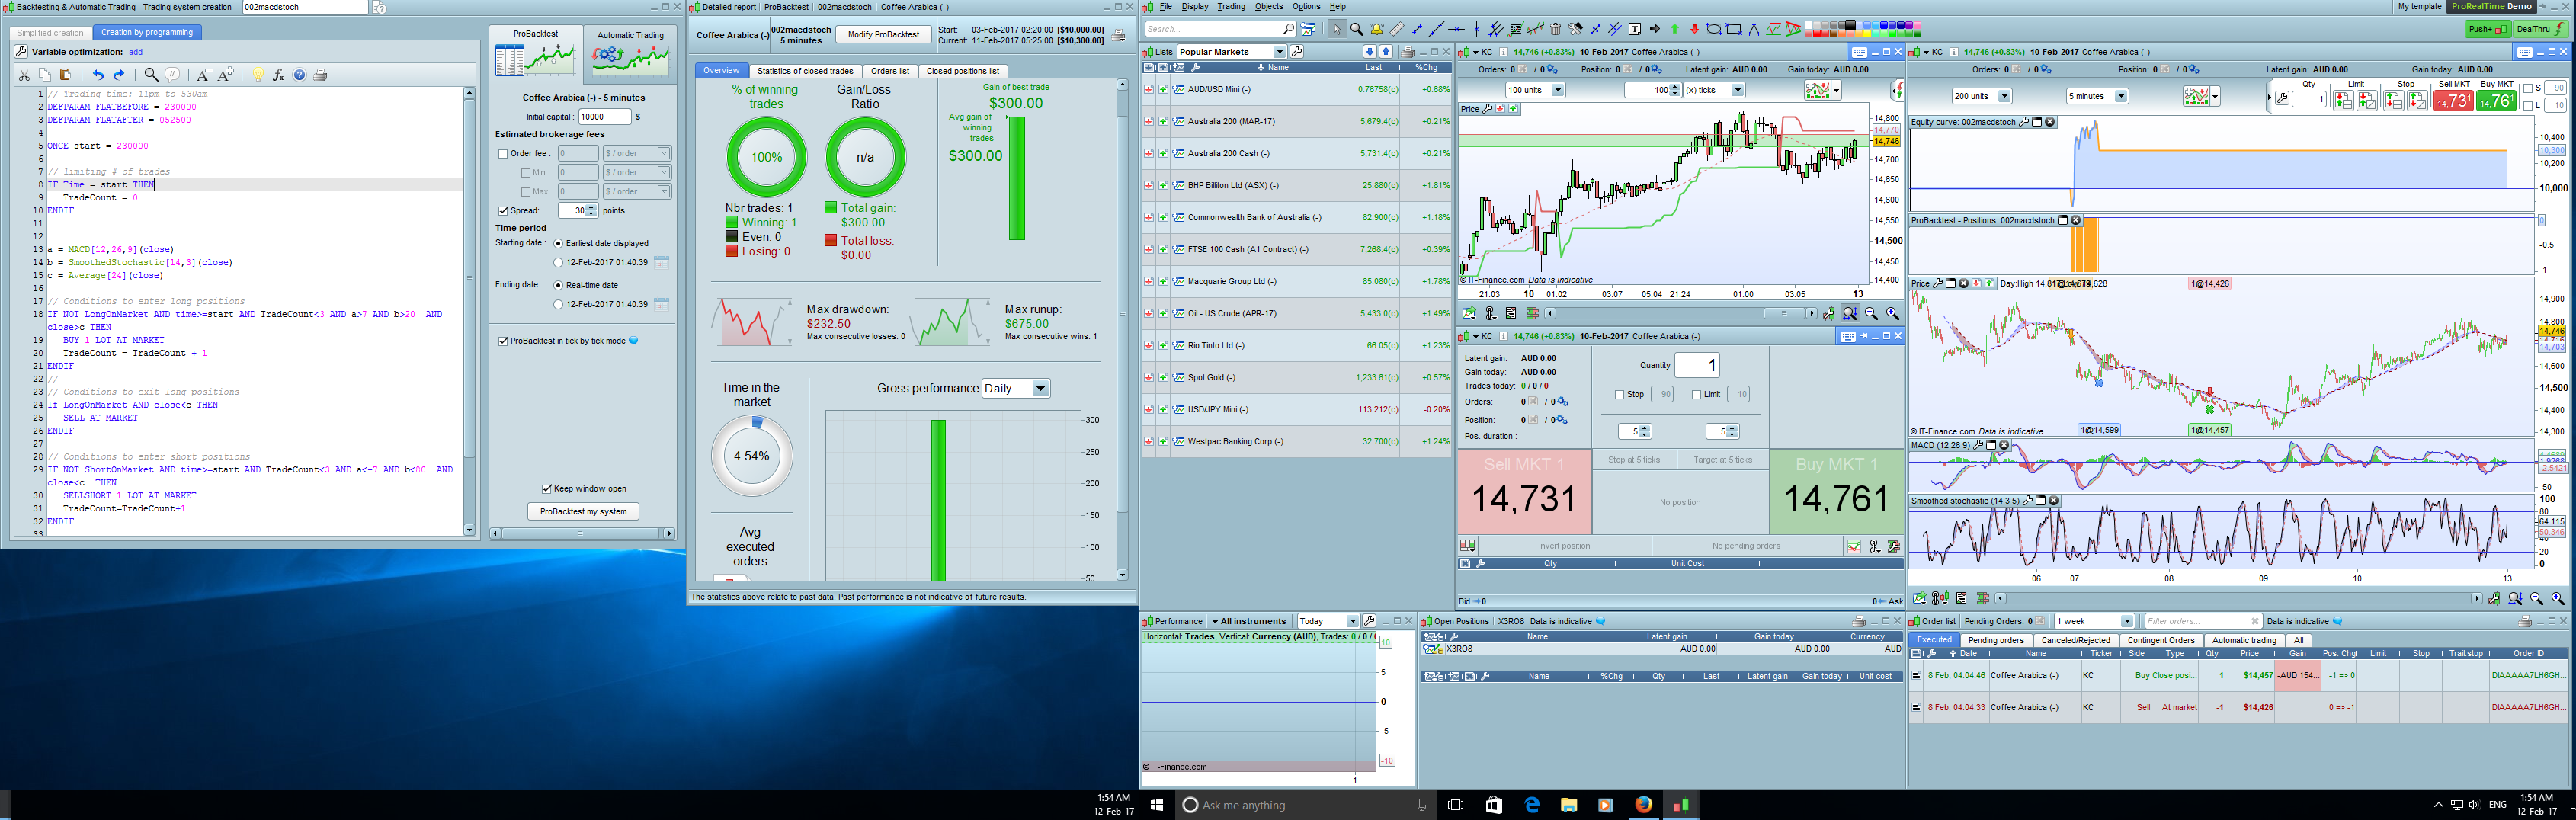Enable the Stop checkbox in order ticket
The height and width of the screenshot is (820, 2576).
[1619, 395]
